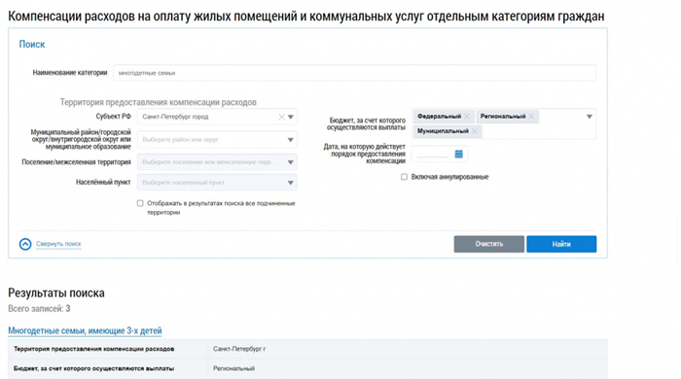Open Многодетные семьи, имеющие 3-х детей link
The width and height of the screenshot is (681, 379).
85,330
